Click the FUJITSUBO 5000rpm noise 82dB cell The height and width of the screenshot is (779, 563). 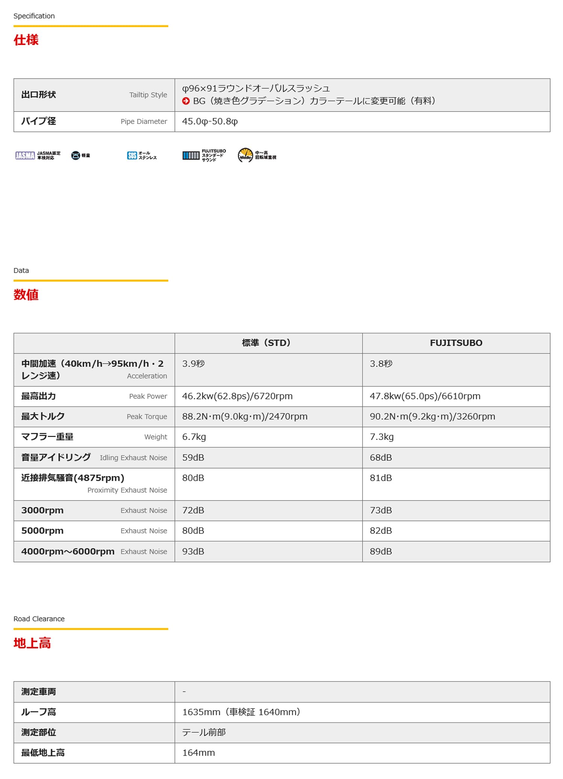pyautogui.click(x=381, y=531)
